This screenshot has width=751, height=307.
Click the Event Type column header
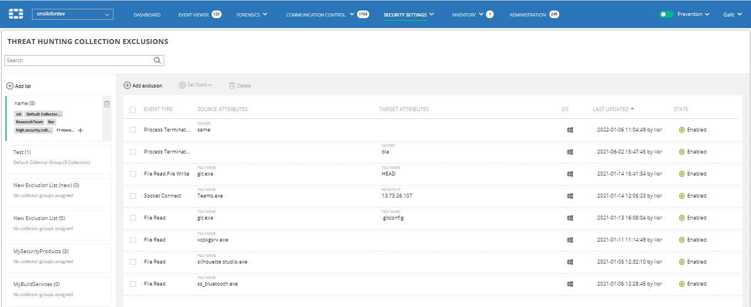158,109
